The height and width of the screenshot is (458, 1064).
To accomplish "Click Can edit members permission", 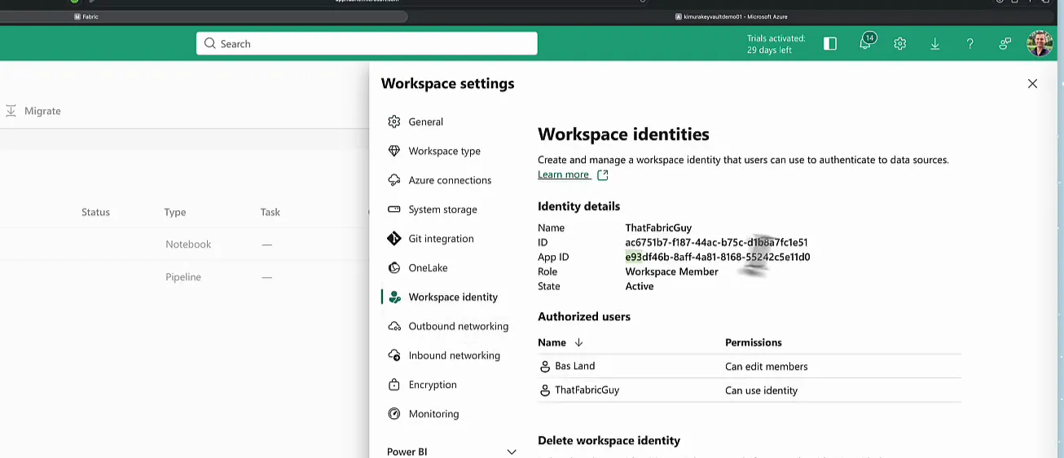I will point(767,367).
